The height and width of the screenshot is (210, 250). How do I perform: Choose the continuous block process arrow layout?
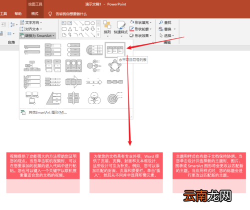73,82
